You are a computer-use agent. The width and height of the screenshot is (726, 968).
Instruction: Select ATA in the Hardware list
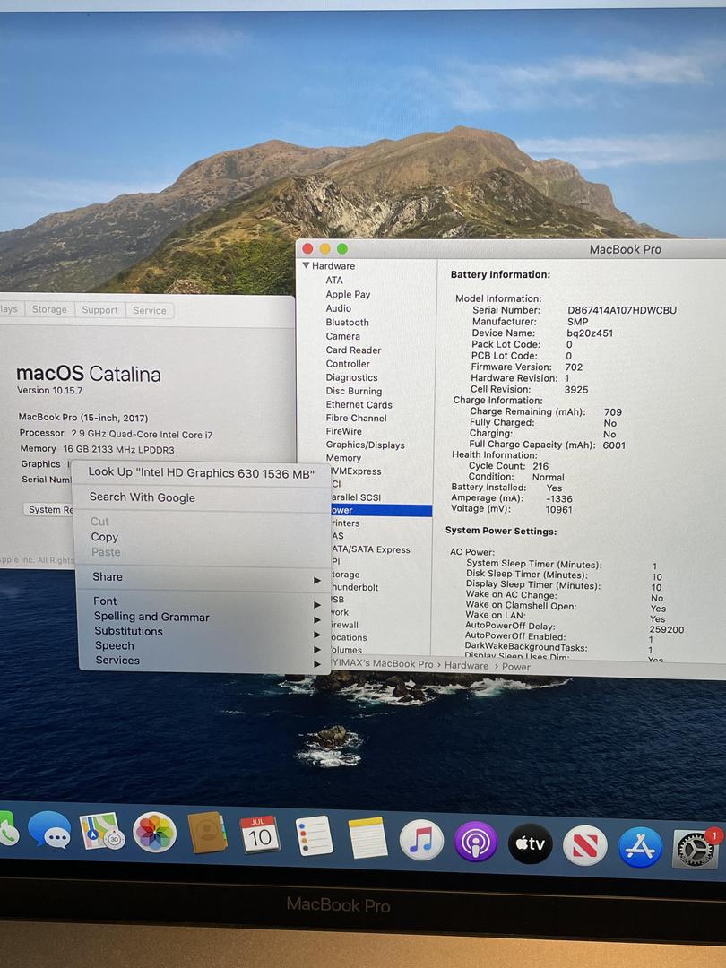(334, 281)
